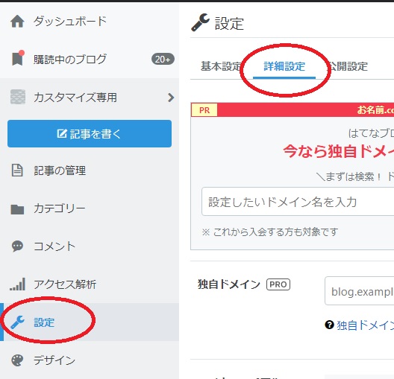This screenshot has height=379, width=394.
Task: Open デザイン in the sidebar
Action: point(54,360)
